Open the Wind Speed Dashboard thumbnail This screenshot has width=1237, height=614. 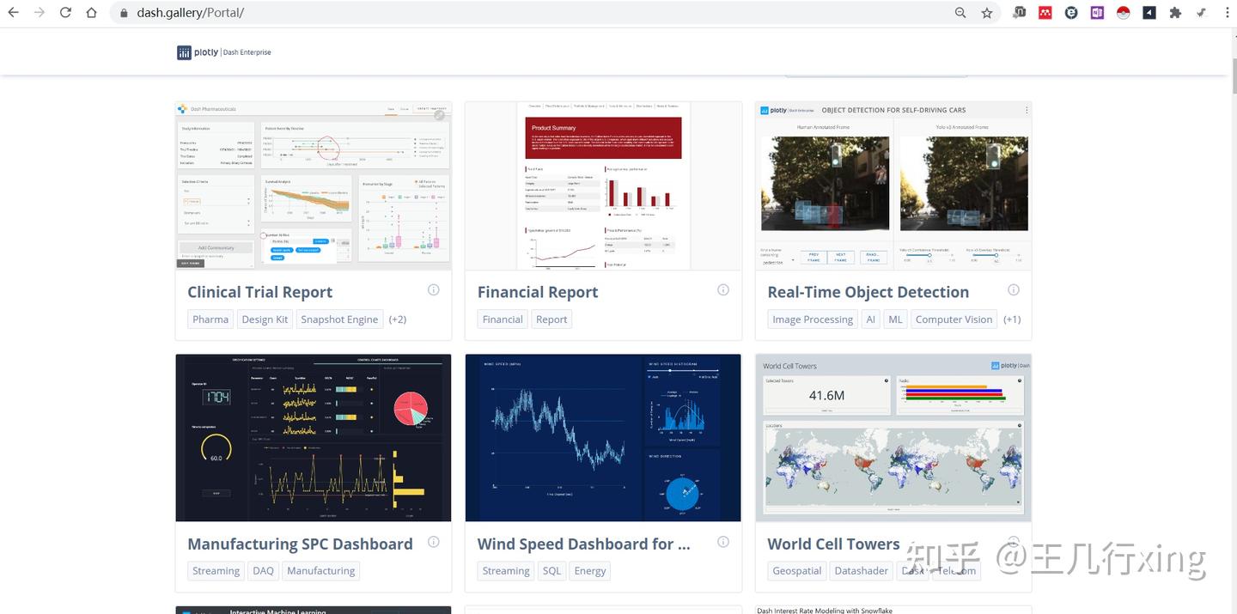[x=603, y=438]
